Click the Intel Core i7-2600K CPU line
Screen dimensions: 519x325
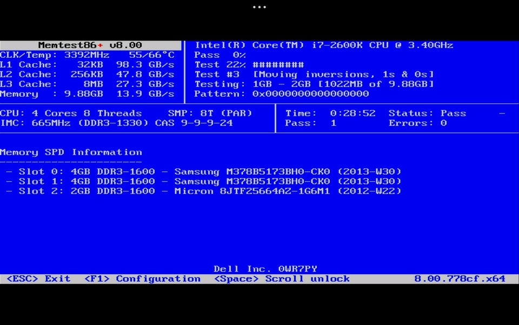pyautogui.click(x=324, y=45)
